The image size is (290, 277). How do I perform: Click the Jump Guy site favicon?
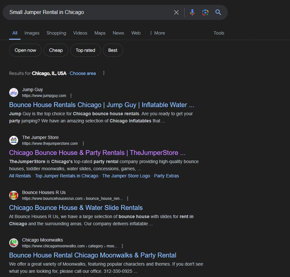point(14,92)
